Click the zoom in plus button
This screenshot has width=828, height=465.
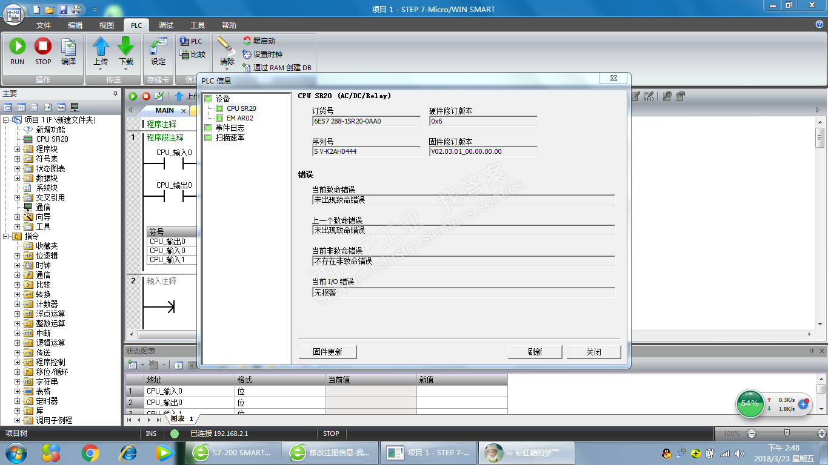pyautogui.click(x=822, y=434)
